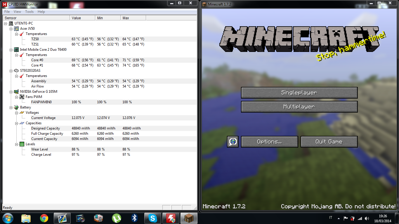Click the thermometer icon under Acer JV50
This screenshot has width=399, height=224.
pyautogui.click(x=22, y=34)
